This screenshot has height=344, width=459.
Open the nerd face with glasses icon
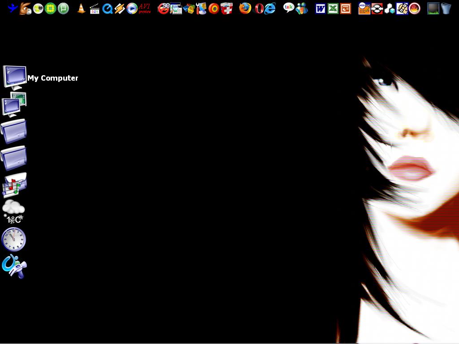pyautogui.click(x=402, y=9)
